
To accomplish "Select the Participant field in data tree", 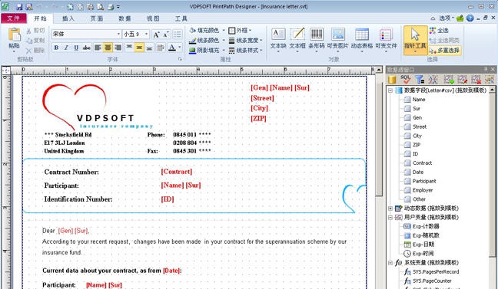I will 424,181.
